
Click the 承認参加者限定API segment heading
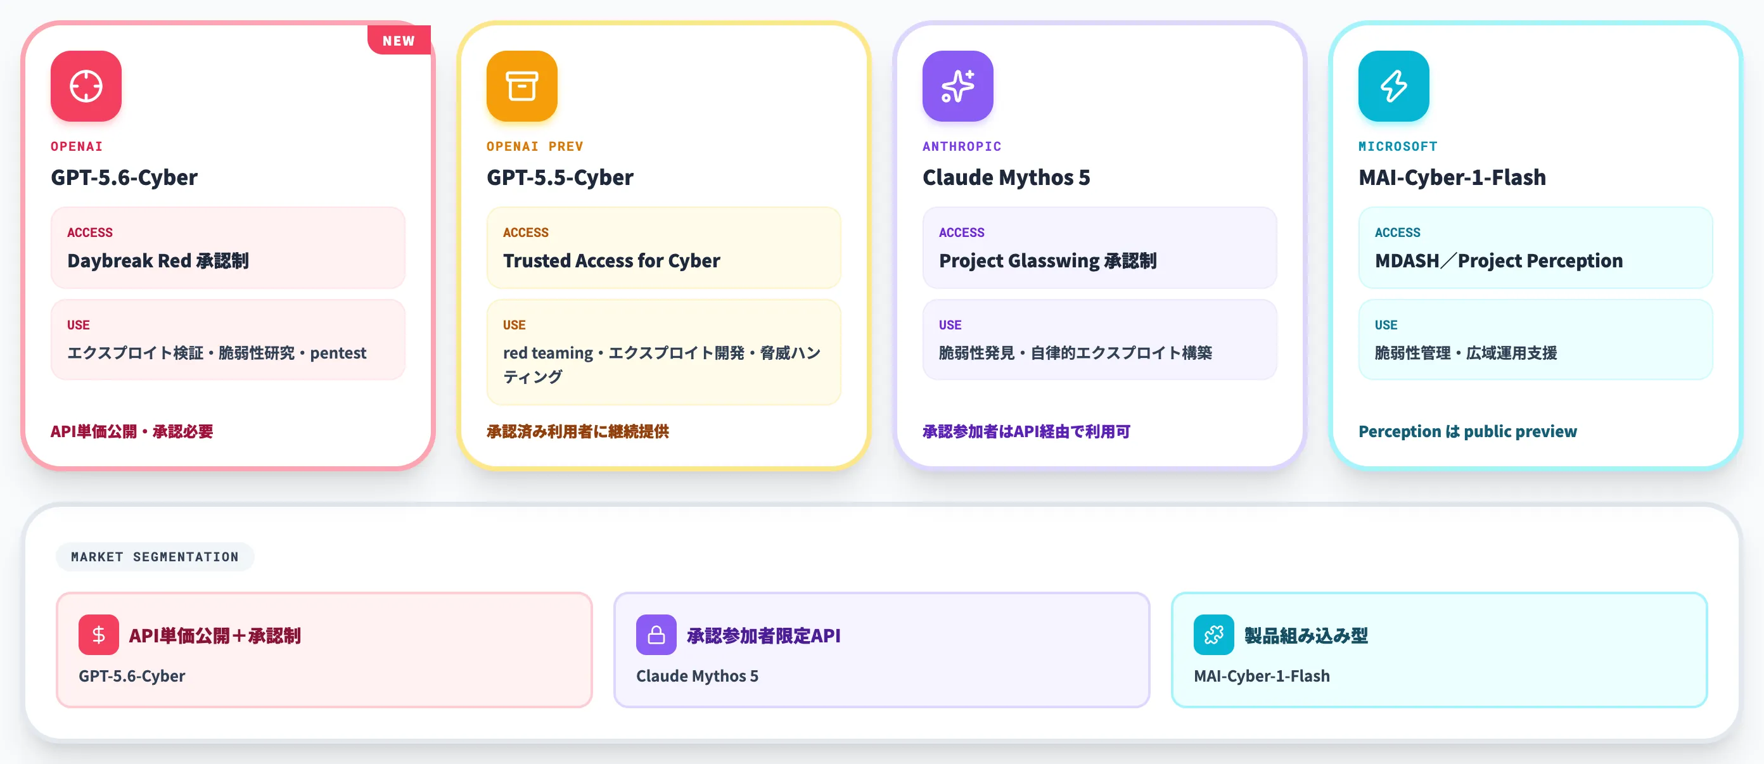coord(764,635)
